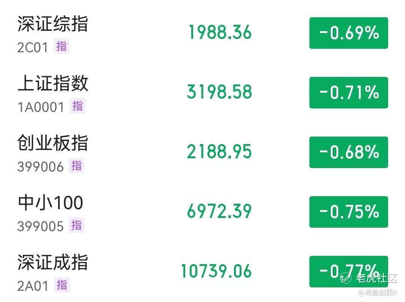Toggle the -0.71% change badge
The height and width of the screenshot is (302, 405).
click(349, 93)
